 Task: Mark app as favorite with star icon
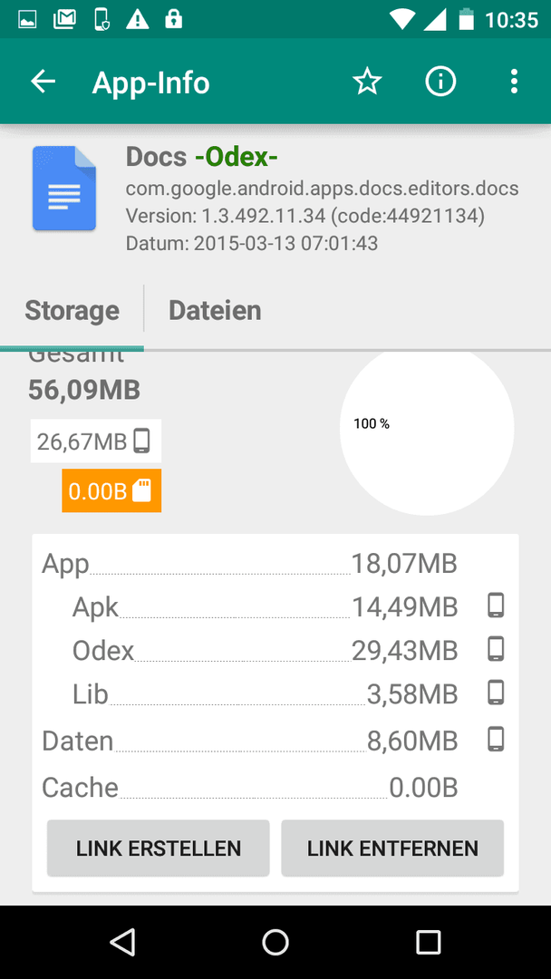pos(367,82)
